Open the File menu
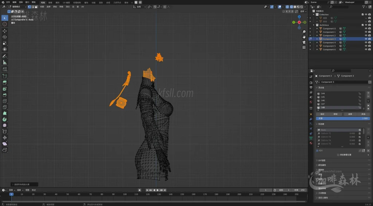 [8, 2]
